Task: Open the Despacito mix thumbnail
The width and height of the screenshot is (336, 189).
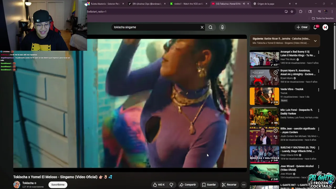Action: pos(264,117)
